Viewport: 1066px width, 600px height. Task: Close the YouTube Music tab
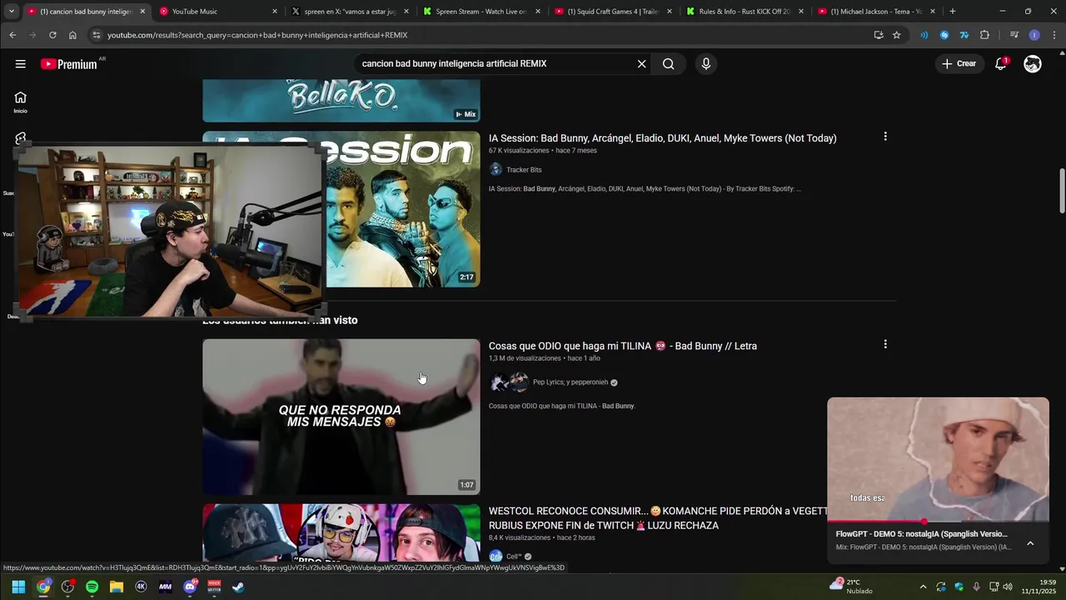click(275, 12)
